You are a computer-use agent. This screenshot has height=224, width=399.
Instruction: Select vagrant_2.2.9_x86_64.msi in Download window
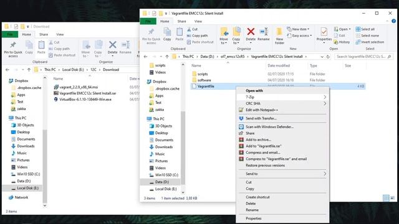tap(76, 87)
